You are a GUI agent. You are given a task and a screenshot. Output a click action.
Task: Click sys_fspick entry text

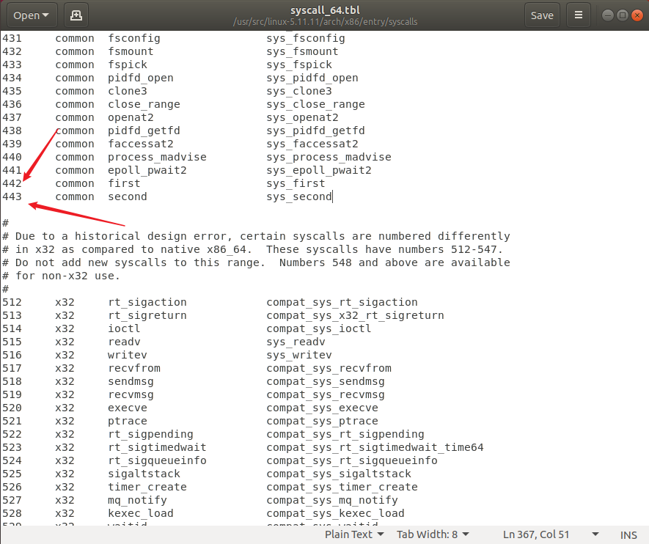[x=299, y=65]
